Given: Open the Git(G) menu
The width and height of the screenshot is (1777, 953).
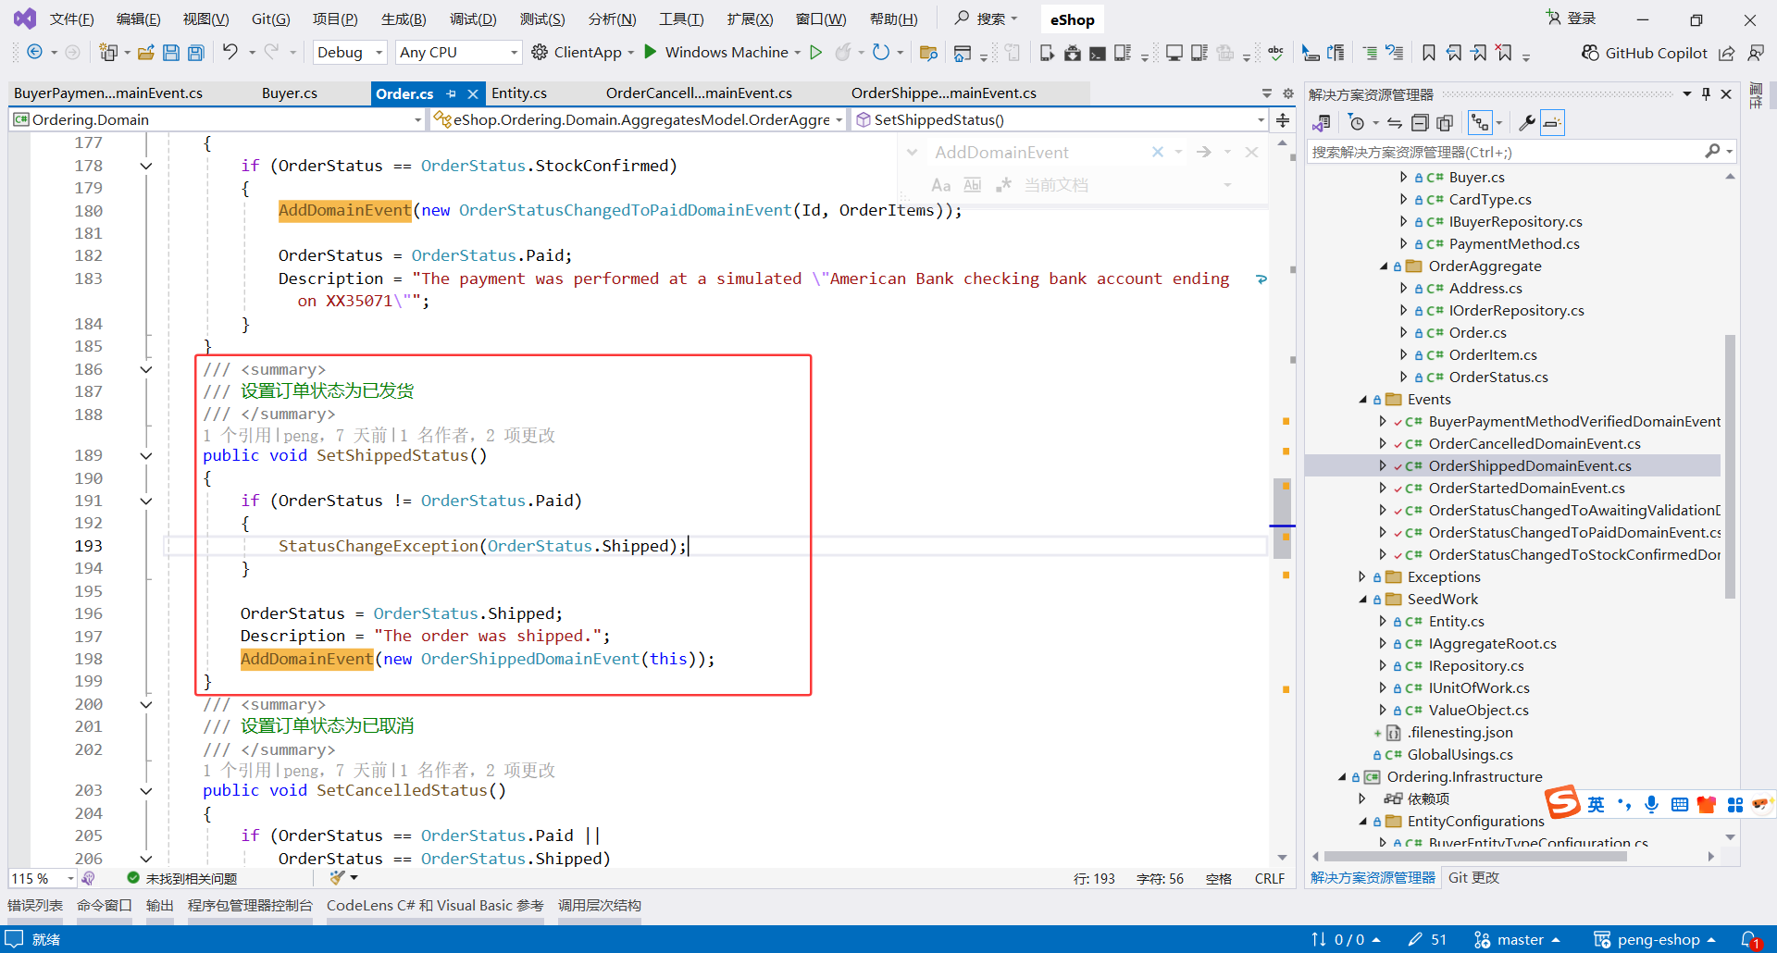Looking at the screenshot, I should 270,19.
